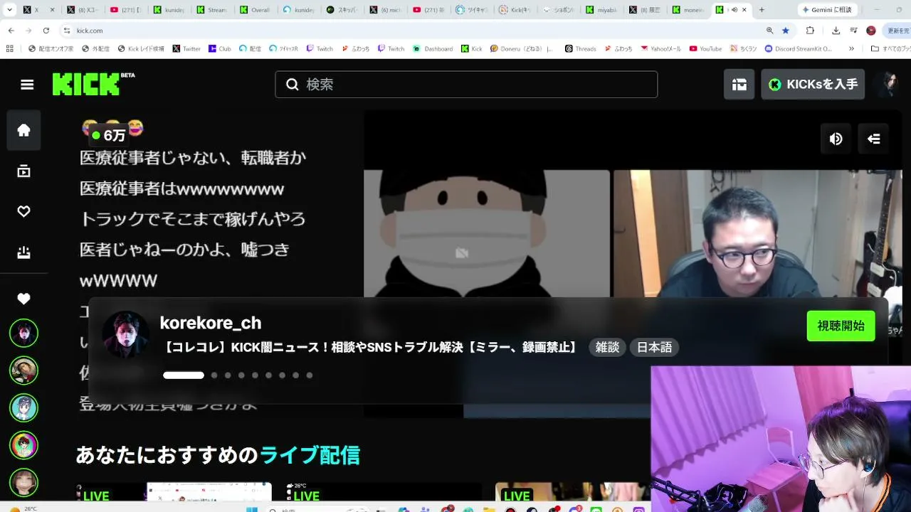Open the 日本語 language tag
The width and height of the screenshot is (911, 512).
click(654, 347)
